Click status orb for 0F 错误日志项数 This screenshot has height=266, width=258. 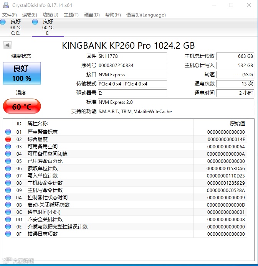point(8,234)
